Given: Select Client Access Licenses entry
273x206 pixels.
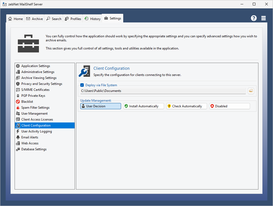Looking at the screenshot, I should coord(37,119).
